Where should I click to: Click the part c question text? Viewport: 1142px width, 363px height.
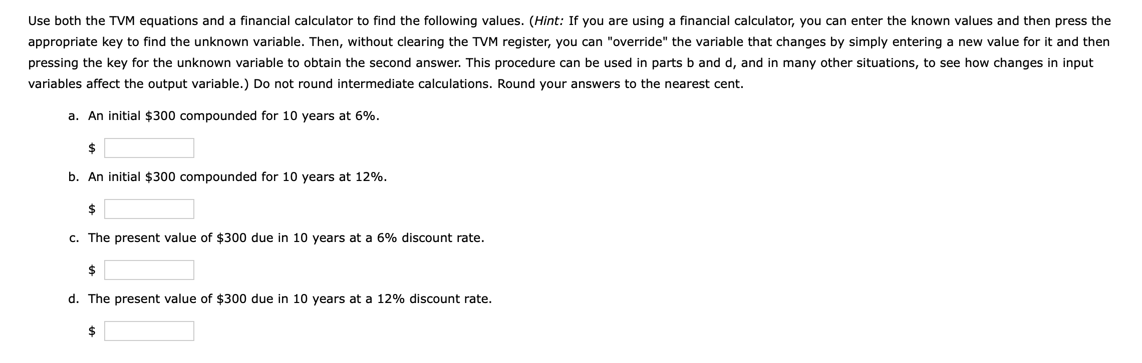click(285, 238)
